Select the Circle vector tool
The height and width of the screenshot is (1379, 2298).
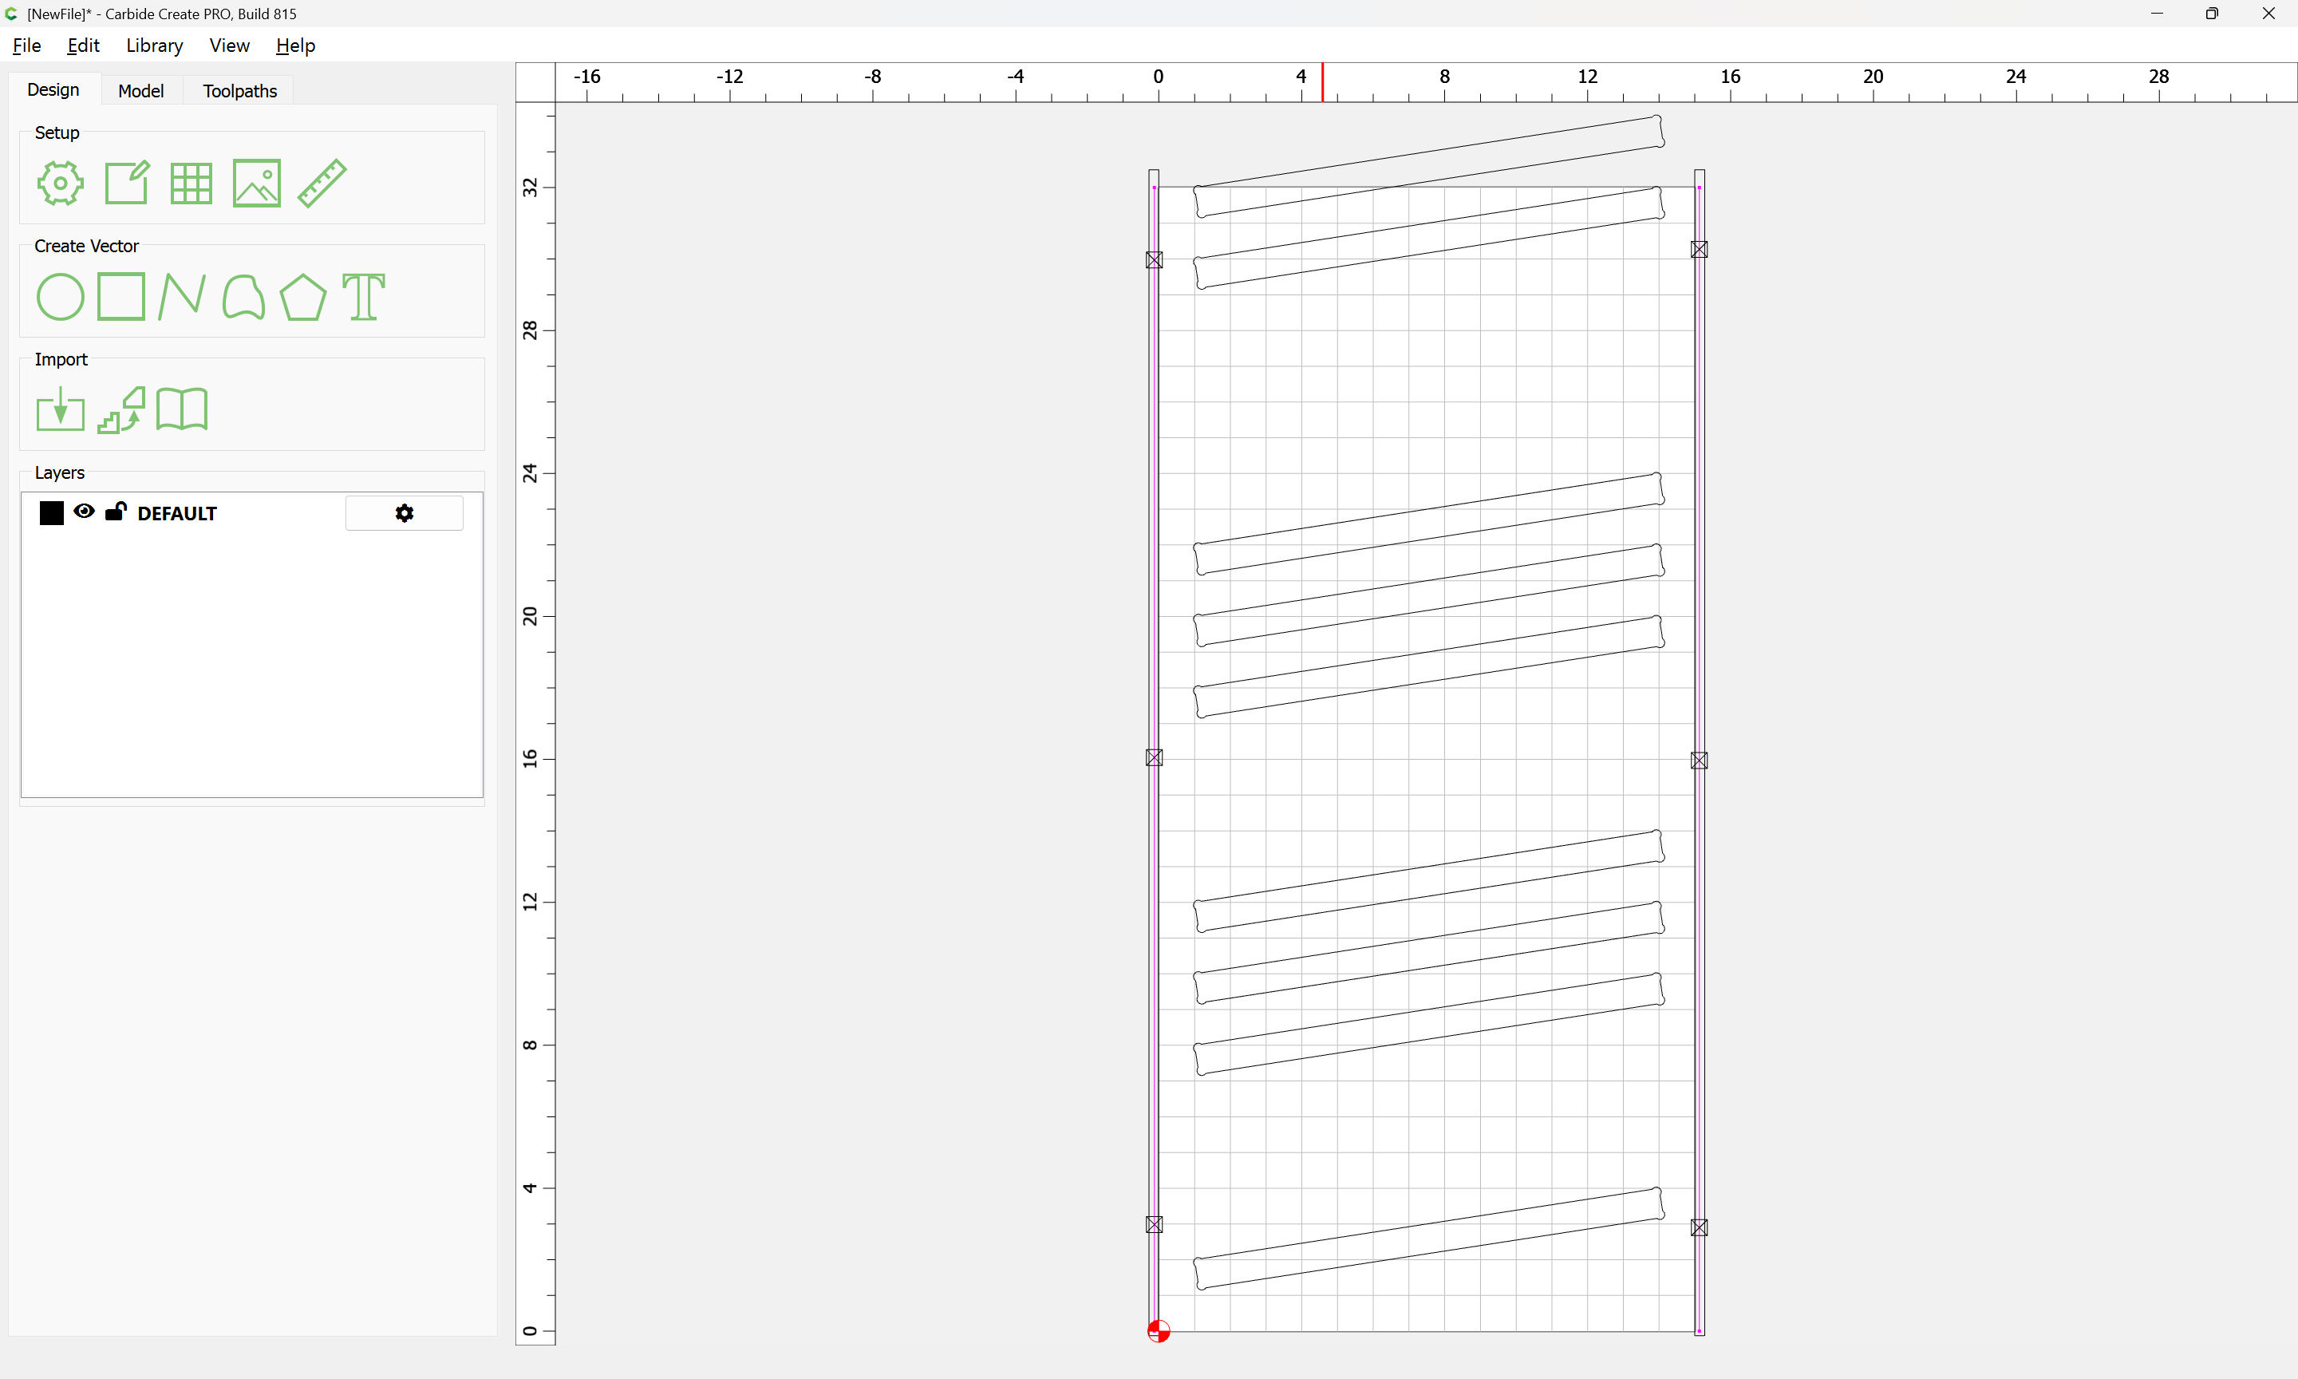[61, 298]
